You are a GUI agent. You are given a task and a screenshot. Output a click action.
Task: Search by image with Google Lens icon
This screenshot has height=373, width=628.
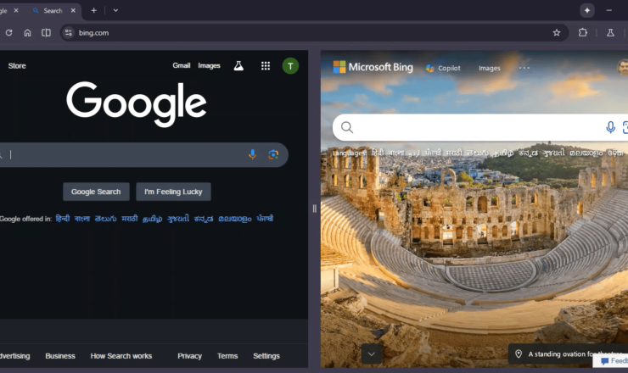click(x=273, y=154)
